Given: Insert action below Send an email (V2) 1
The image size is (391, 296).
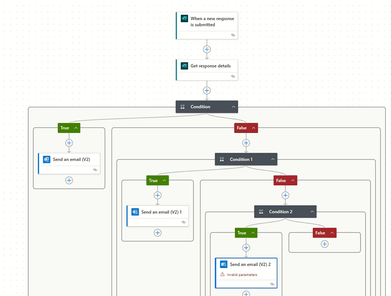Looking at the screenshot, I should pyautogui.click(x=158, y=233).
